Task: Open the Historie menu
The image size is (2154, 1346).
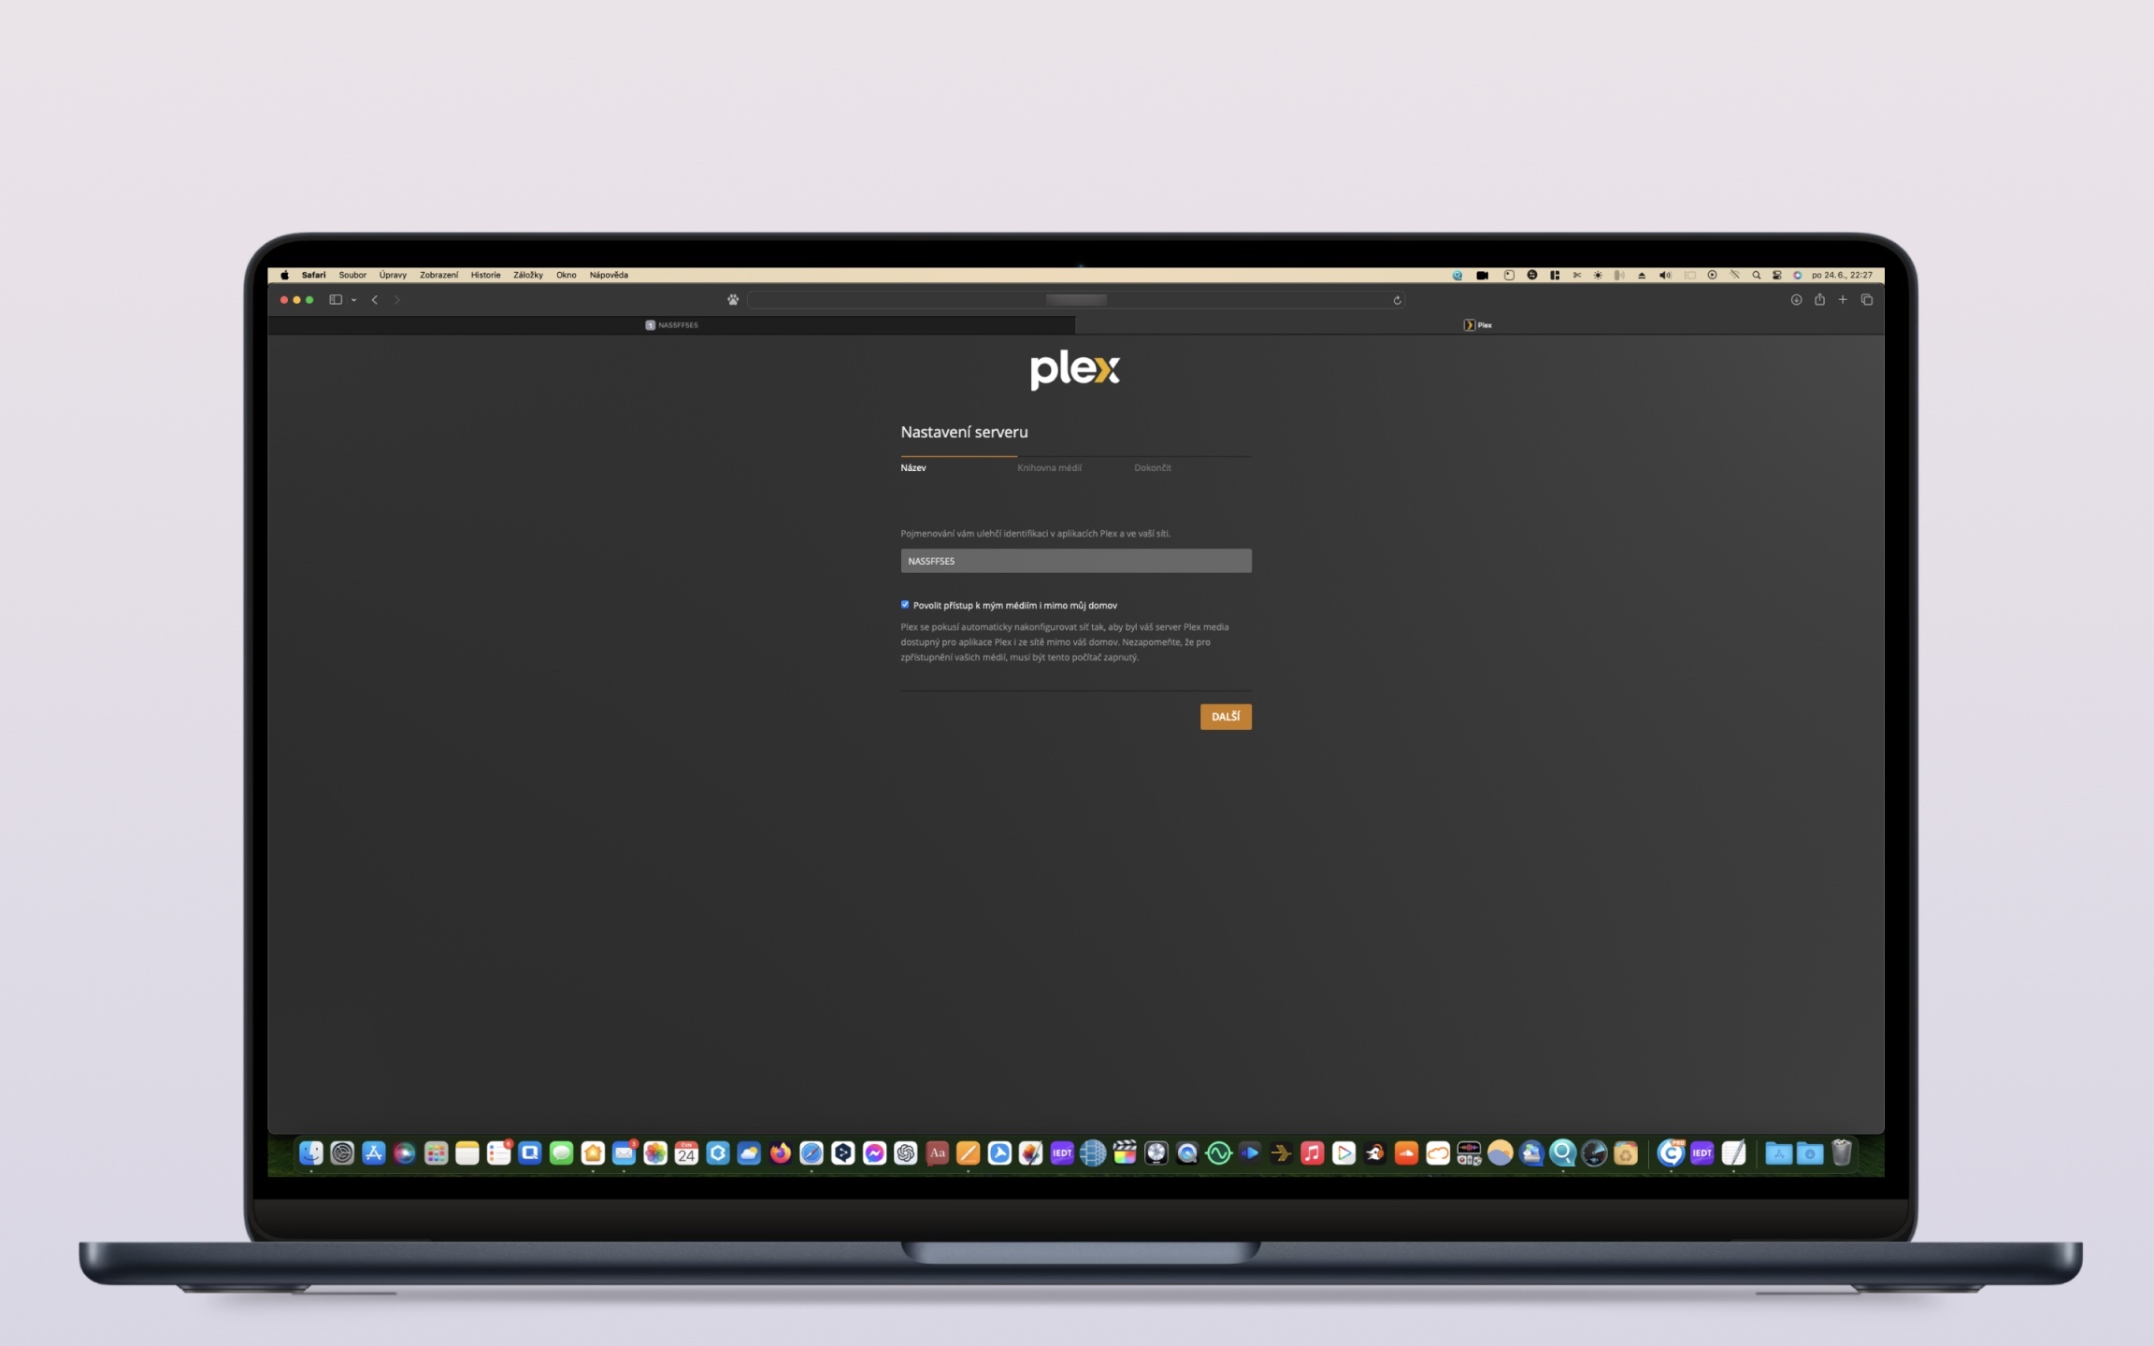Action: (x=485, y=275)
